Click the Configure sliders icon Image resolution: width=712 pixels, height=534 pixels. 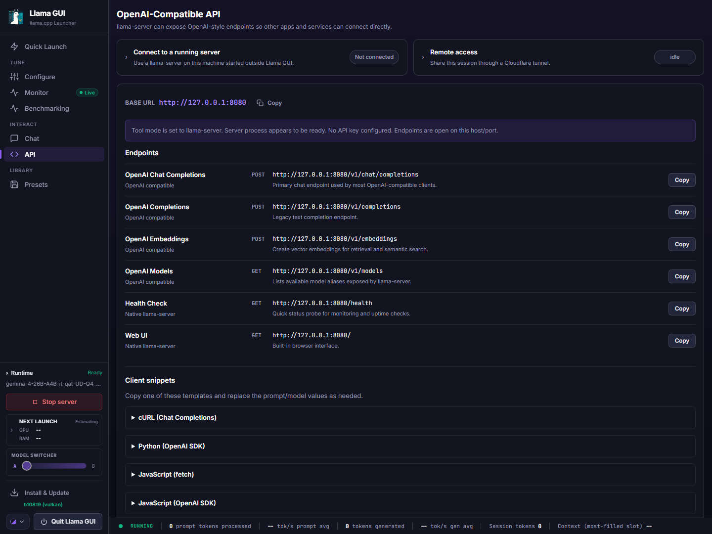(x=14, y=77)
